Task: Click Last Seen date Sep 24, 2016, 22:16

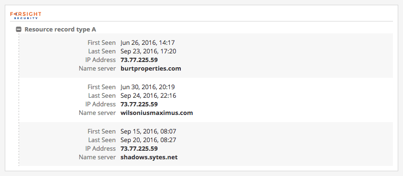Action: point(148,95)
